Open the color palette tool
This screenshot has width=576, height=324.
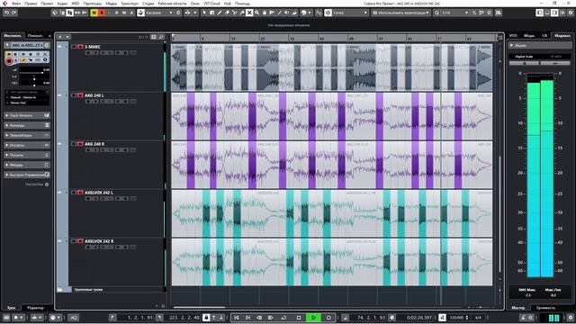coord(305,13)
